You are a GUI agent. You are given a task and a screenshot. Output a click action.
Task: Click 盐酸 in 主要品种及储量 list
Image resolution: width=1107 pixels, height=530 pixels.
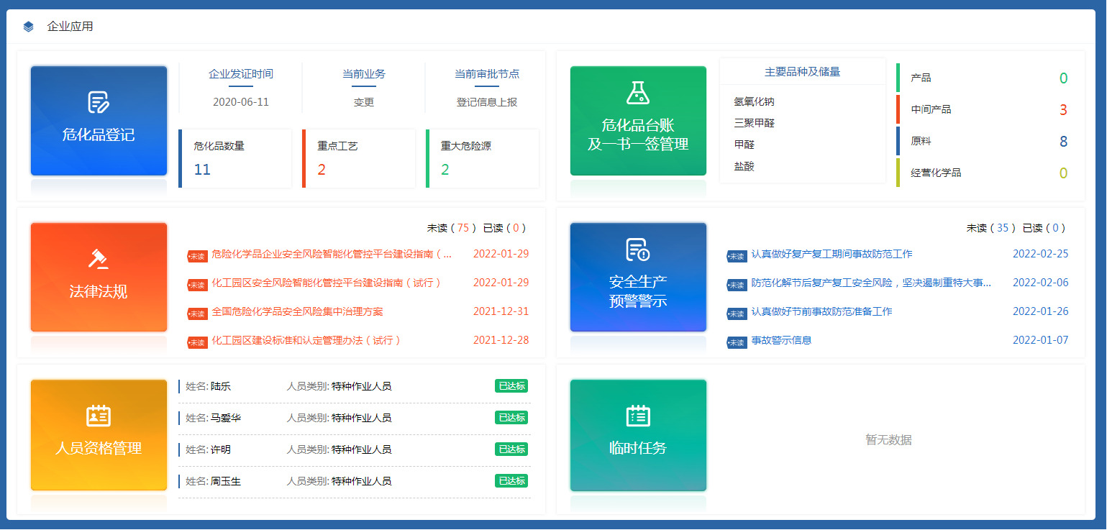pyautogui.click(x=744, y=166)
